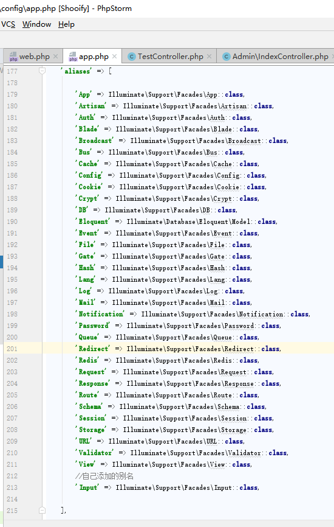The height and width of the screenshot is (527, 334).
Task: Click the 'Redirect' alias key on line 201
Action: tap(92, 349)
